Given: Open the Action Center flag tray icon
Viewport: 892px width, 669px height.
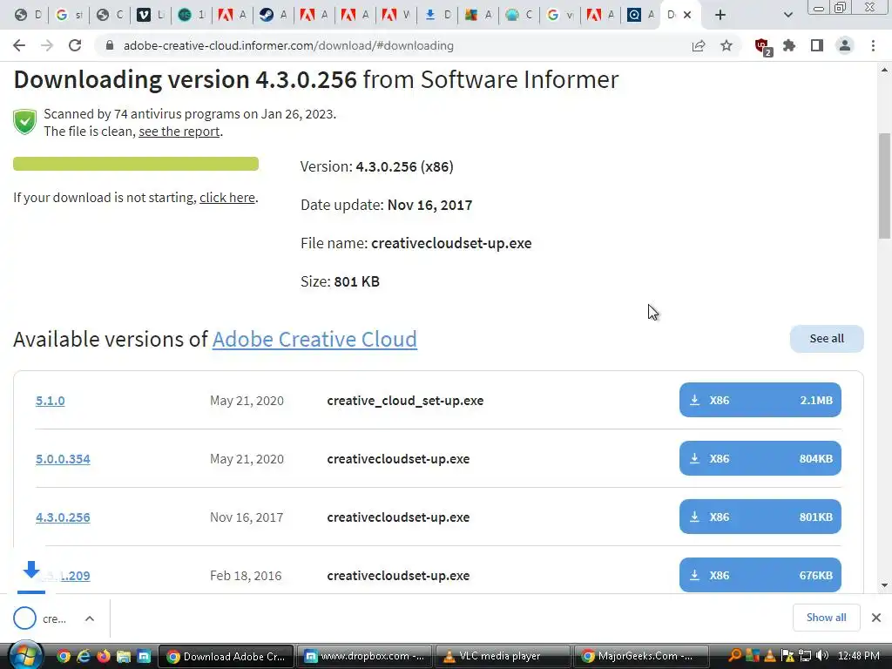Looking at the screenshot, I should tap(787, 656).
